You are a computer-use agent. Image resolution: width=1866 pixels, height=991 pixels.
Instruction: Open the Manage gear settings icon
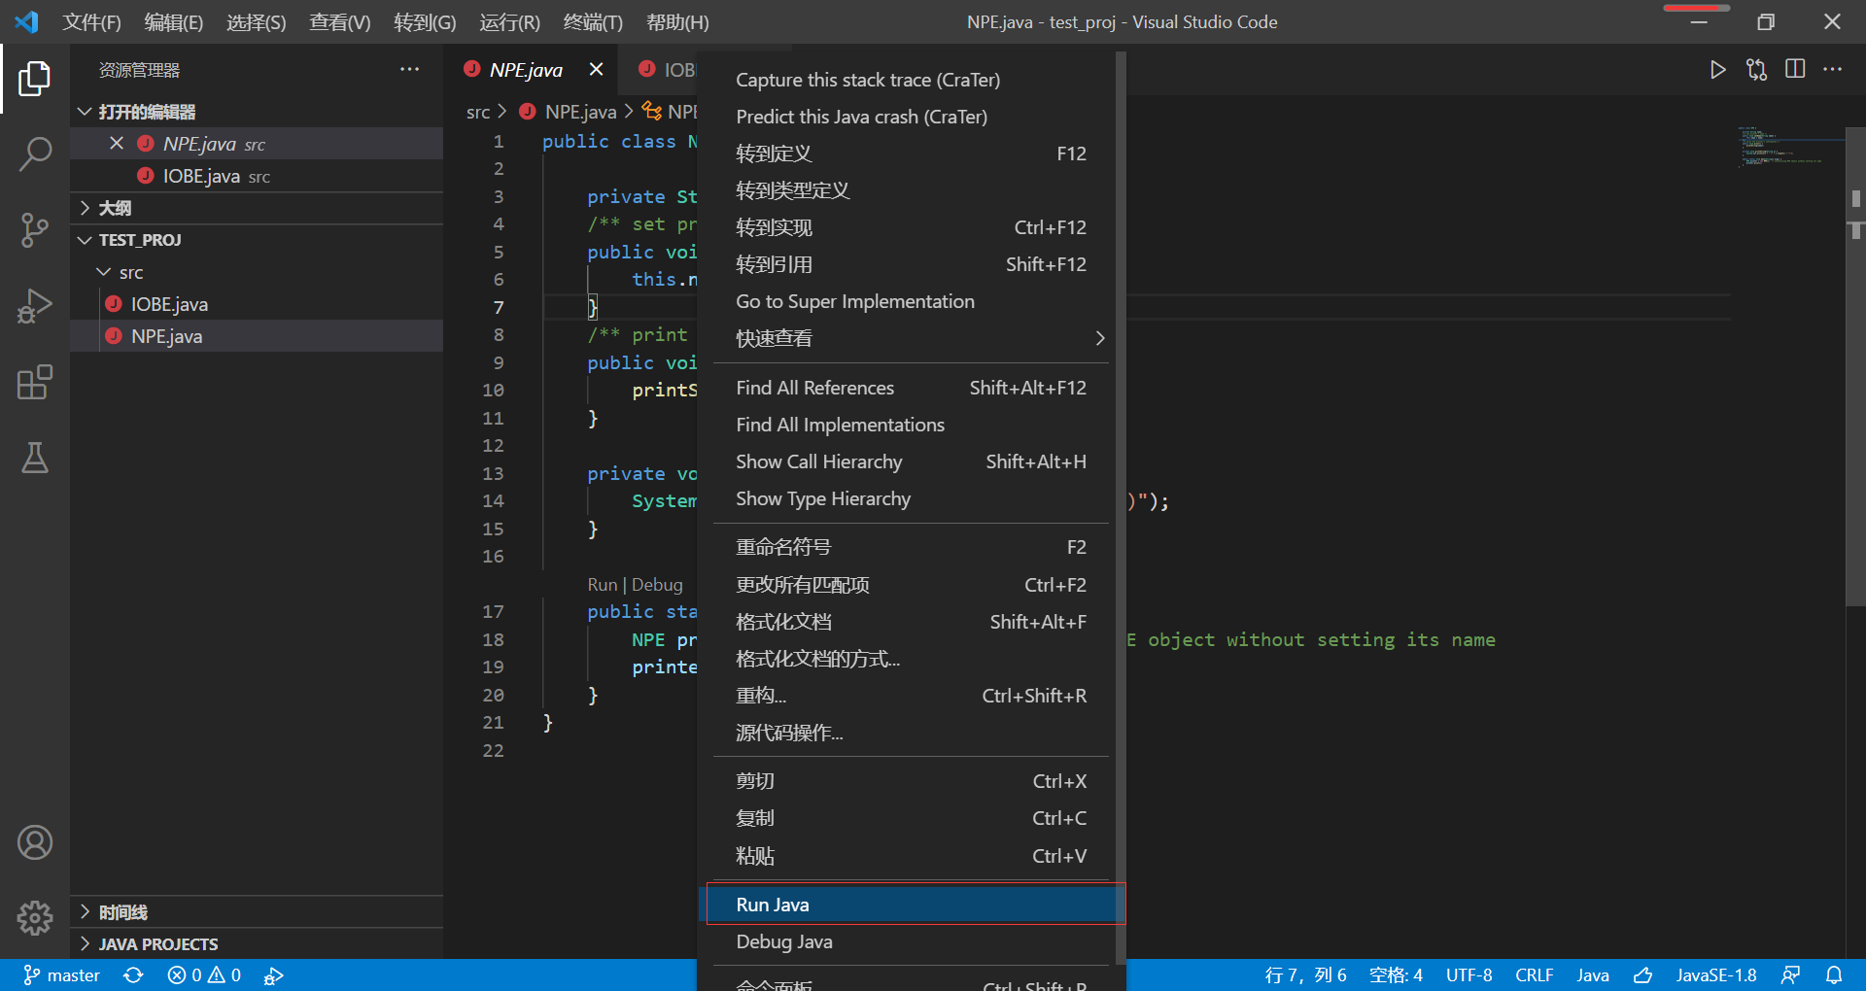[x=35, y=917]
